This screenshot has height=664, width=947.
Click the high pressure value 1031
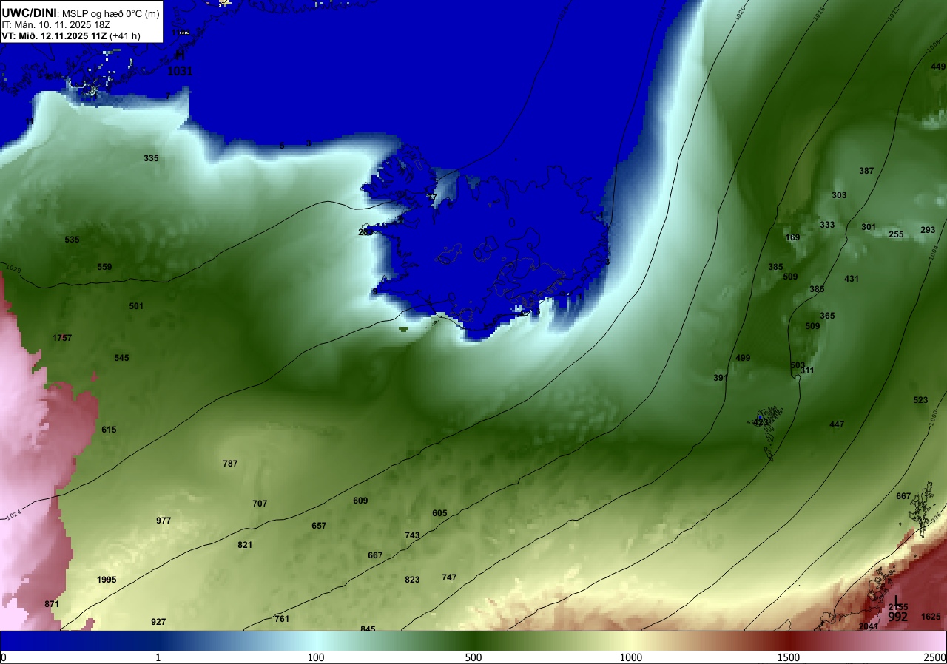pos(180,72)
